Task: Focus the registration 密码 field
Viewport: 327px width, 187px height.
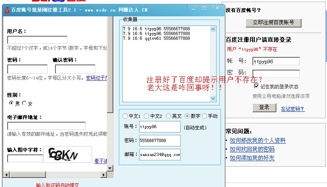Action: [x=28, y=69]
